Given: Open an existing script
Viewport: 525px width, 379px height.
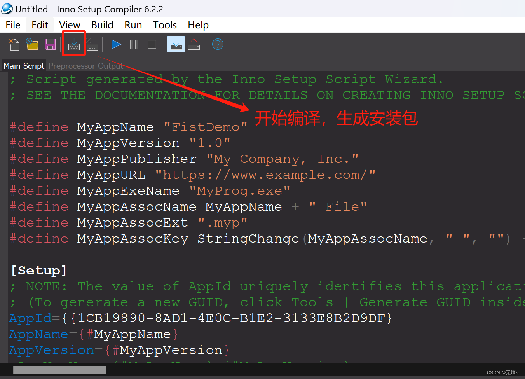Looking at the screenshot, I should click(32, 44).
